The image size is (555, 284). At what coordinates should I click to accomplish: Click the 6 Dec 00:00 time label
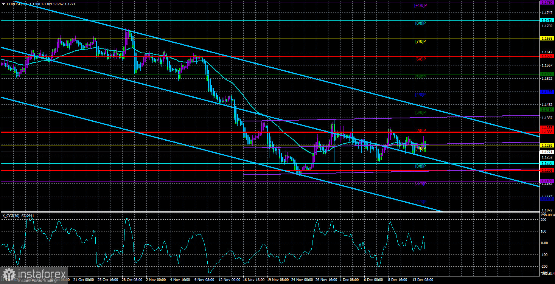click(373, 280)
